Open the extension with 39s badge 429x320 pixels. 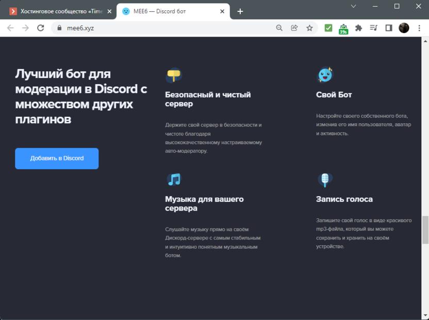click(x=343, y=29)
